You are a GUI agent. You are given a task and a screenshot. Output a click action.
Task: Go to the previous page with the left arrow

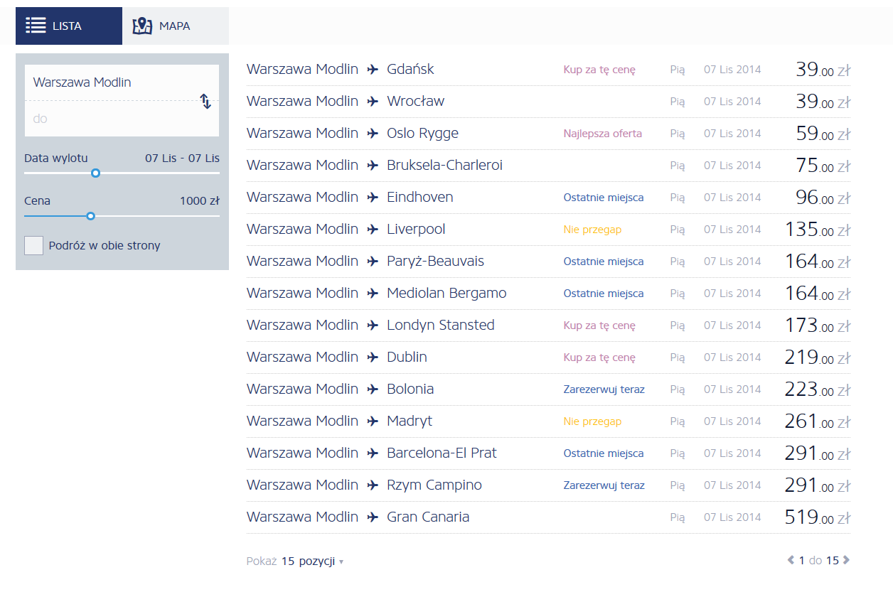point(791,560)
